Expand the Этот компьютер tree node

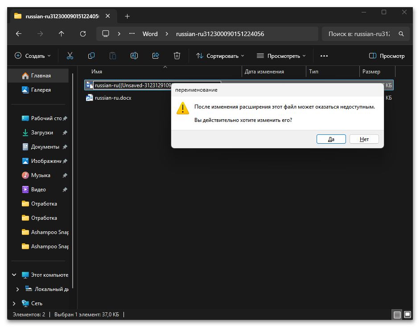[x=14, y=275]
